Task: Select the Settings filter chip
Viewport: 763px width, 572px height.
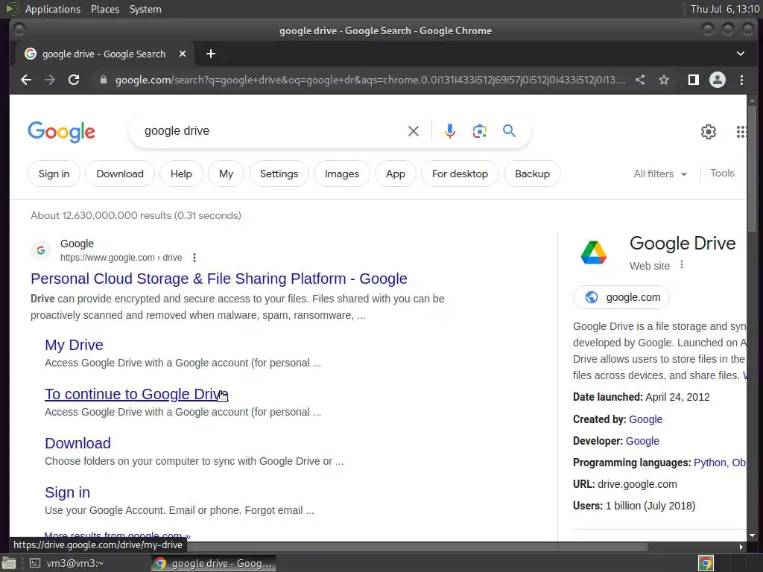Action: (x=279, y=174)
